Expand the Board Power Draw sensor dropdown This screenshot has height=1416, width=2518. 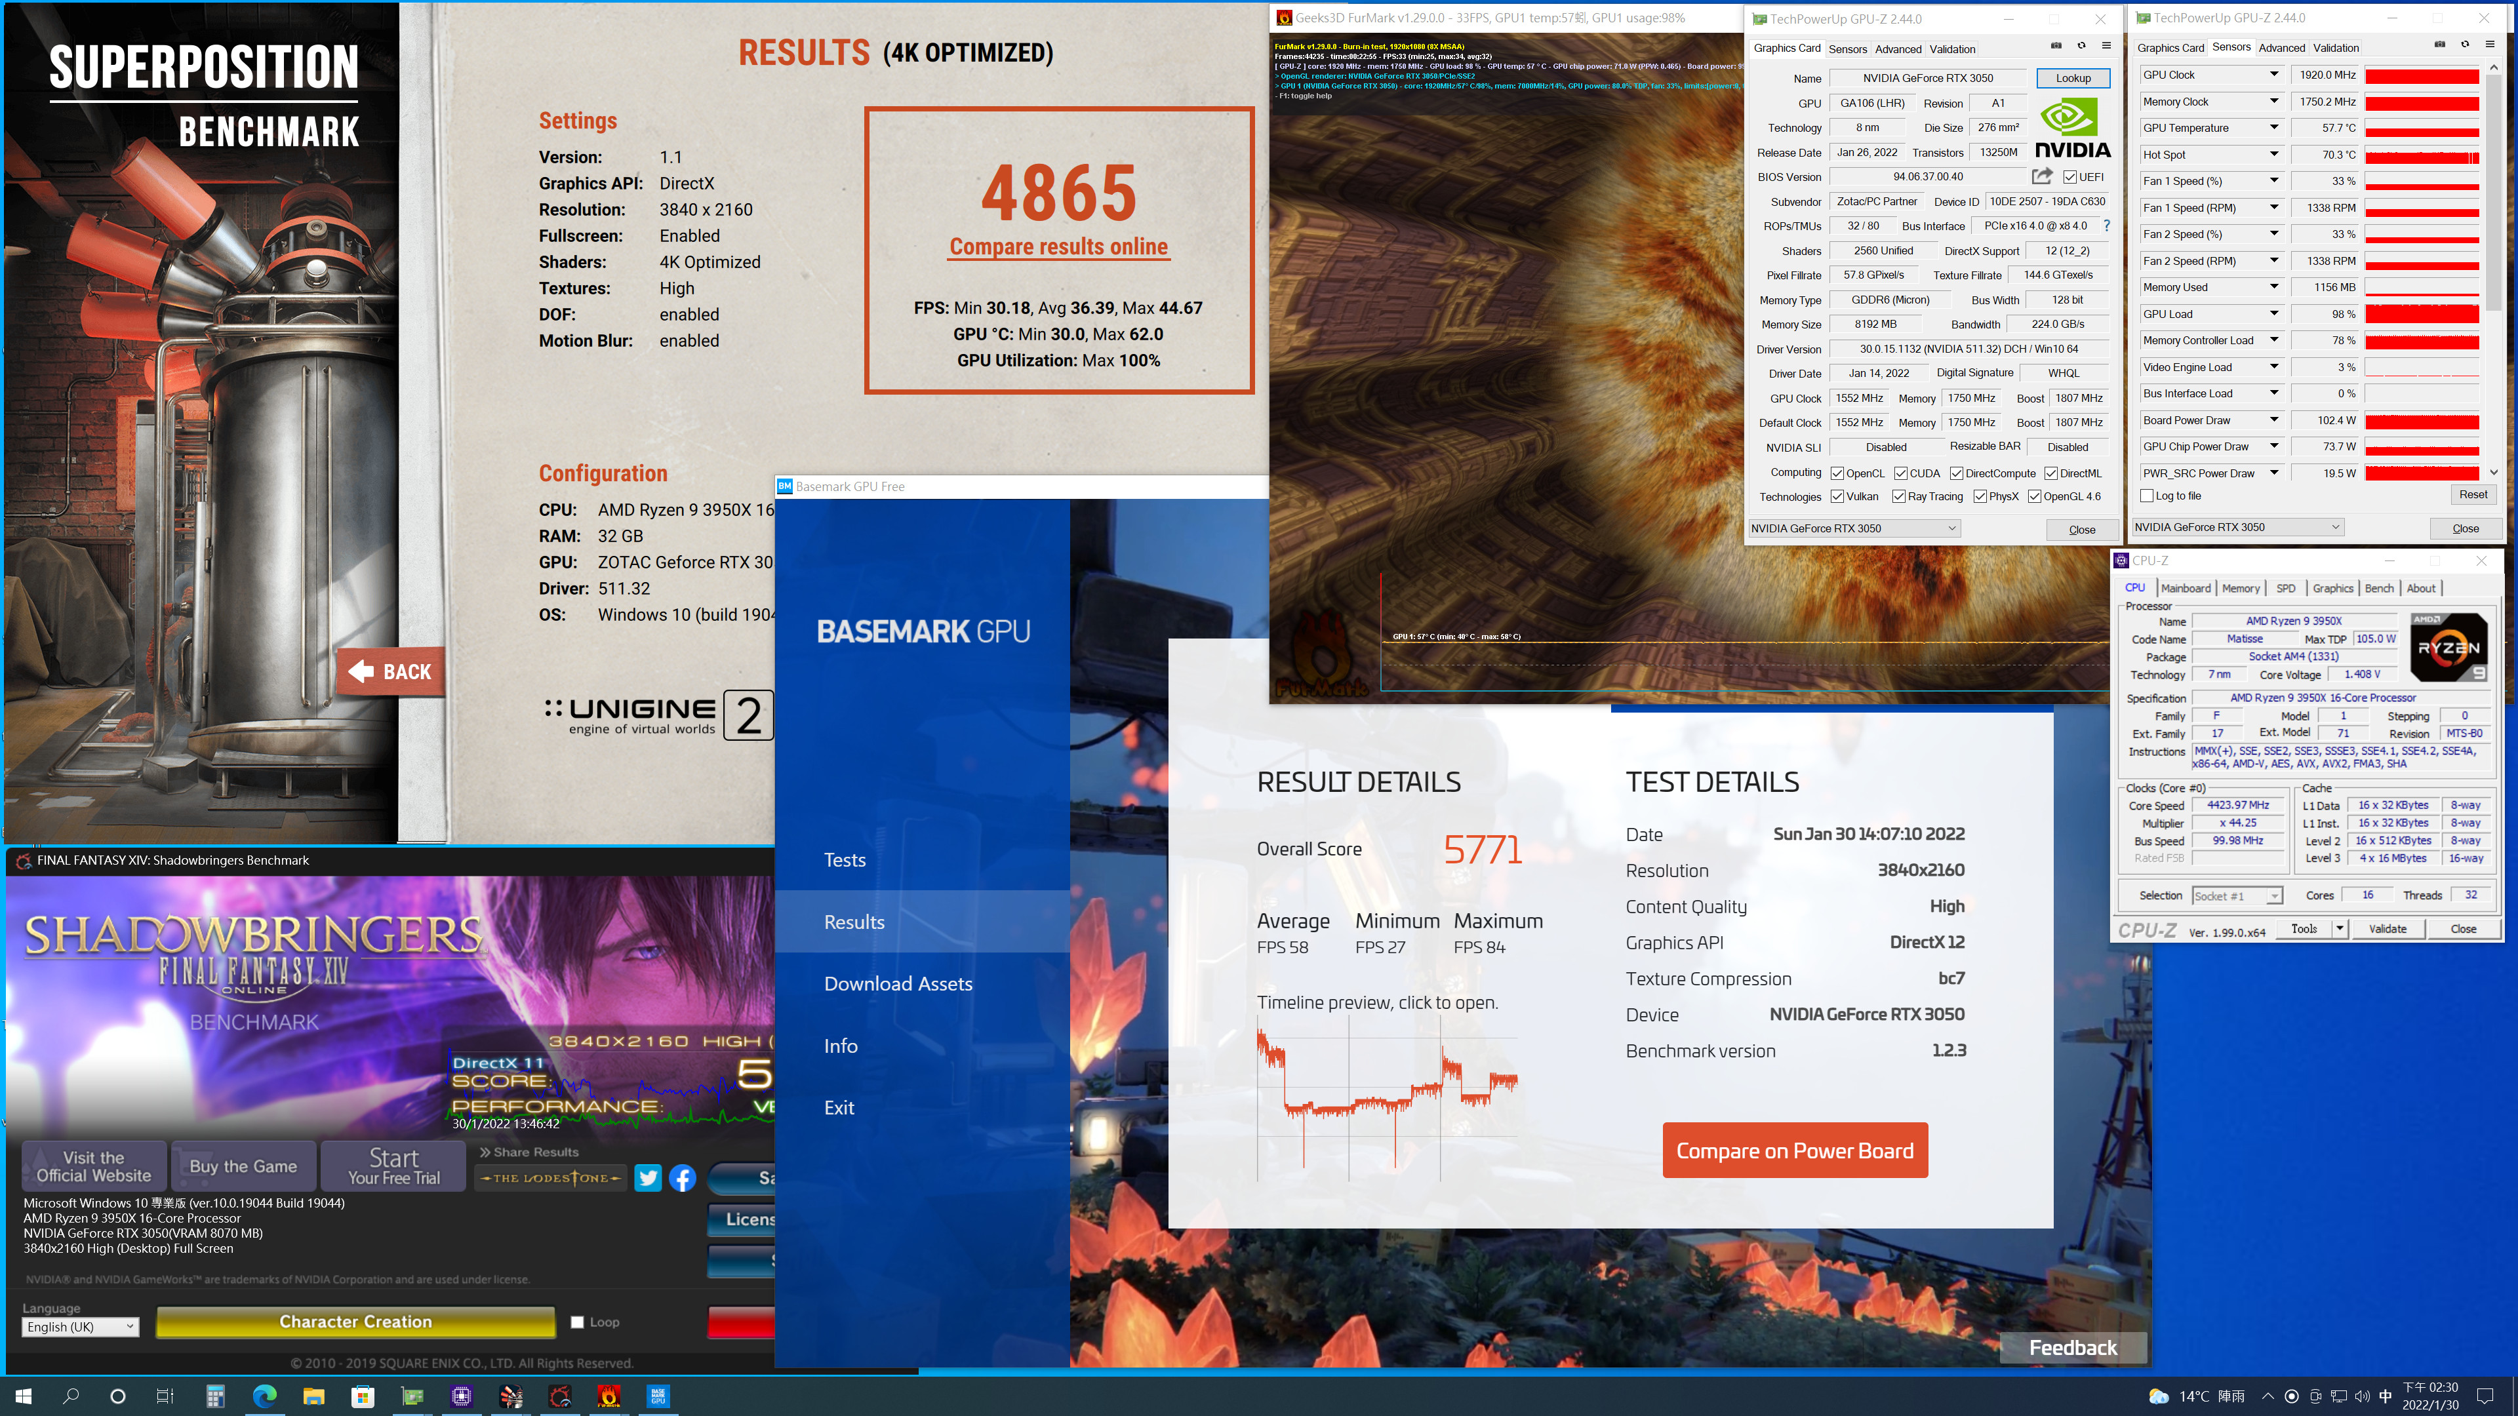2273,420
